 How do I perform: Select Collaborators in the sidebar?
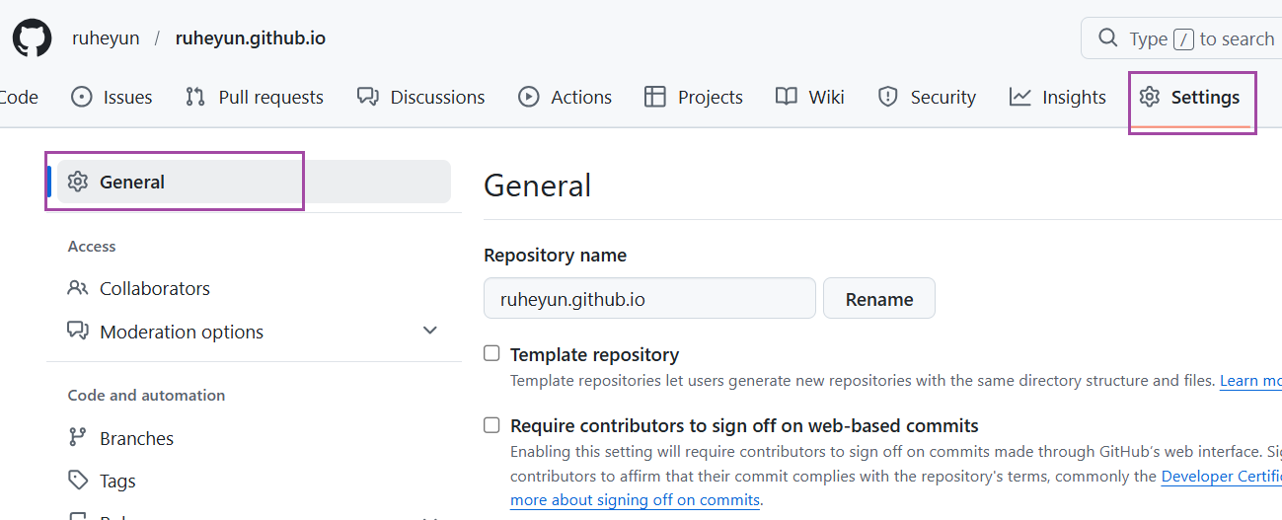click(x=154, y=288)
